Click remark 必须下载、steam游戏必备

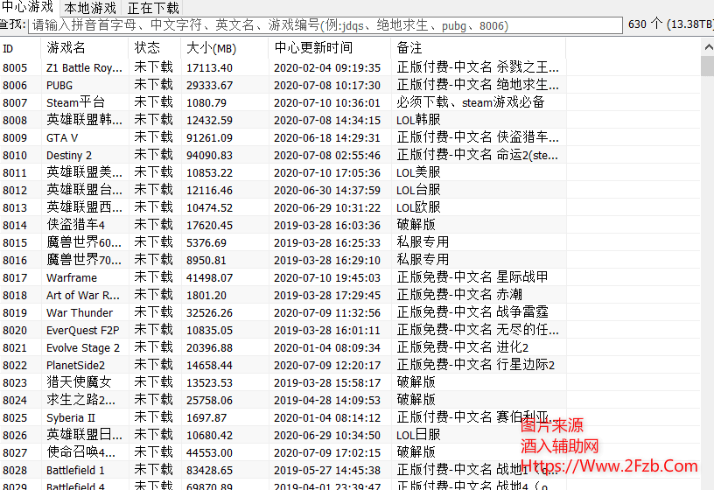pos(471,102)
